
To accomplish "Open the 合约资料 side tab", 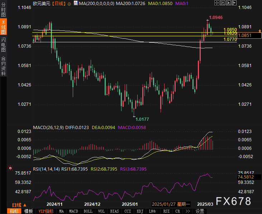I will click(x=4, y=66).
